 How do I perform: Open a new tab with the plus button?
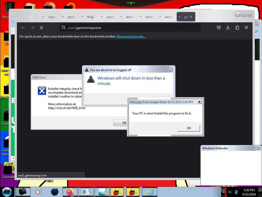pyautogui.click(x=209, y=17)
